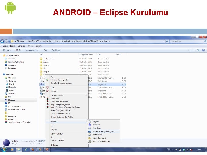The image size is (207, 155).
Task: Open the Araçlar menu
Action: [x=30, y=46]
